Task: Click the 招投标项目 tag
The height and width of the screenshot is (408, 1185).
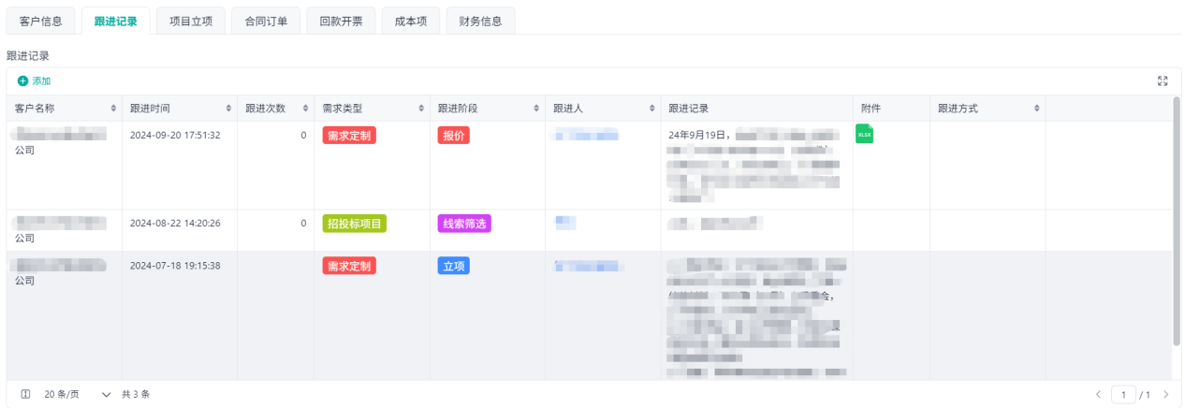Action: pyautogui.click(x=355, y=224)
